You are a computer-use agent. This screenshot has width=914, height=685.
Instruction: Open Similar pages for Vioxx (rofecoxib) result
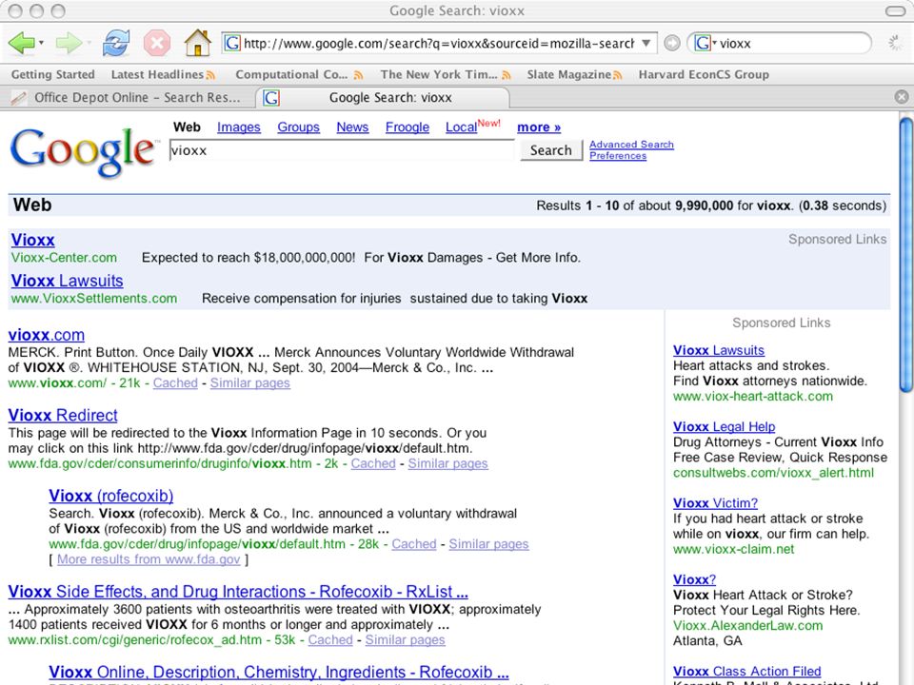click(488, 543)
